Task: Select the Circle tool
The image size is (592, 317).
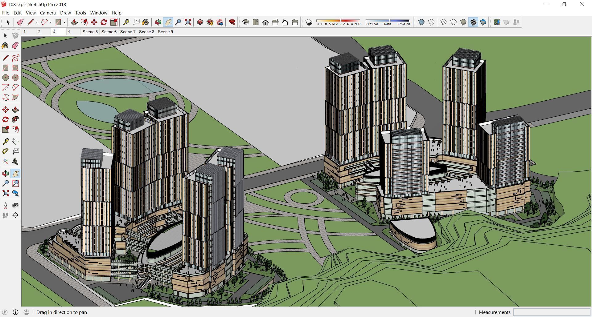Action: [6, 78]
